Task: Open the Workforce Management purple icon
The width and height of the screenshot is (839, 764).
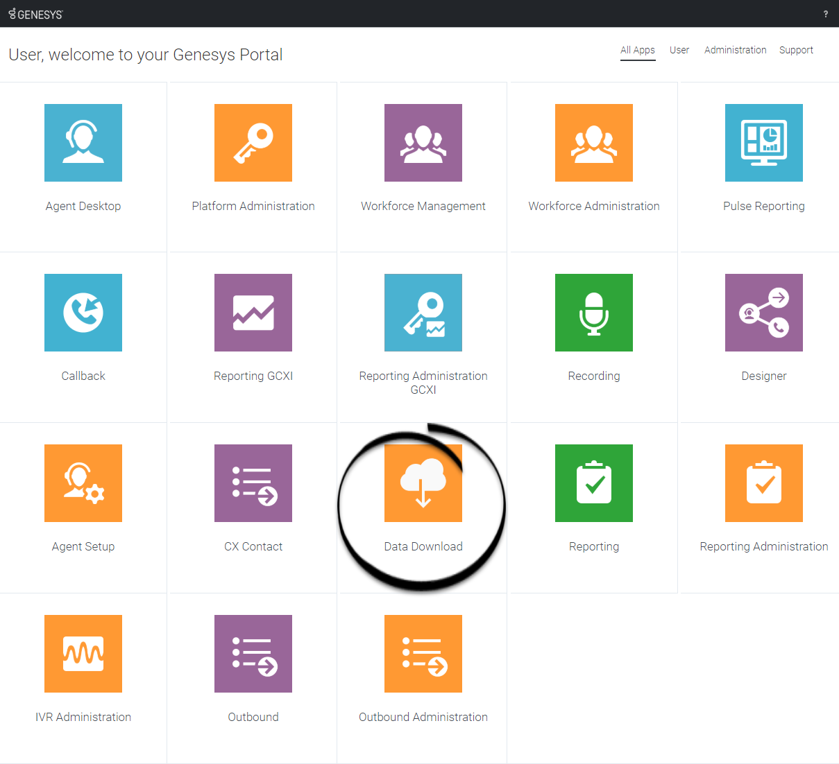Action: pos(423,143)
